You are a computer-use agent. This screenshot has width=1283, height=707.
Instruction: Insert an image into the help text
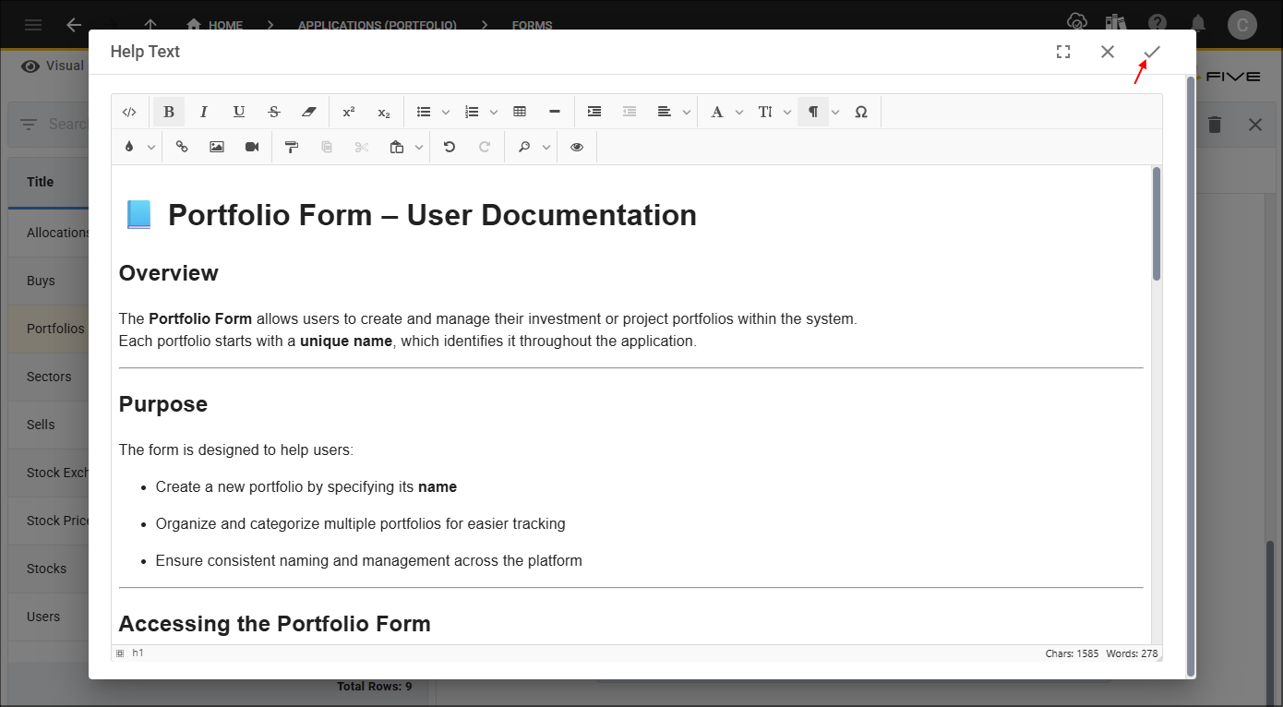tap(217, 147)
